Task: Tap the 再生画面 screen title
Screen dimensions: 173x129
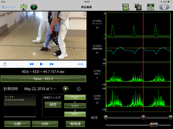Action: coord(86,7)
